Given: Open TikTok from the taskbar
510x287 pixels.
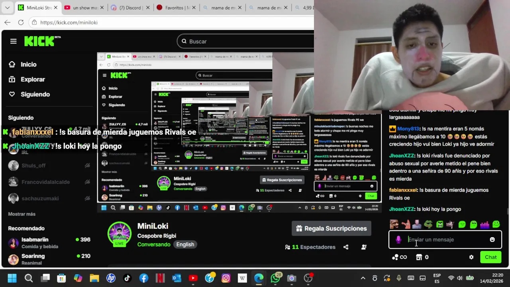Looking at the screenshot, I should tap(127, 278).
